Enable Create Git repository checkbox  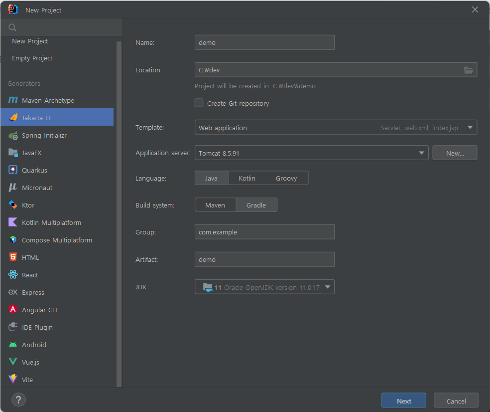point(199,103)
